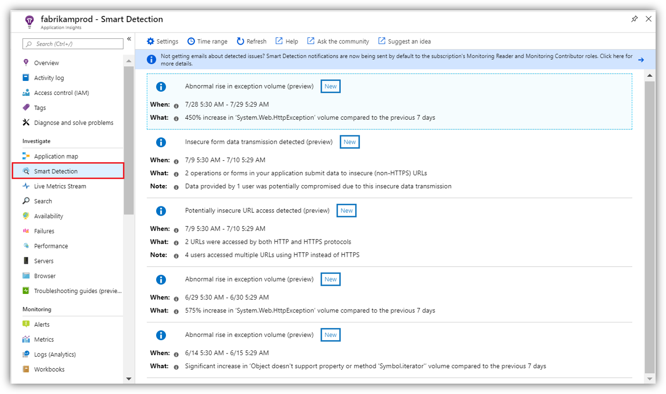Click the Refresh icon

pos(241,41)
